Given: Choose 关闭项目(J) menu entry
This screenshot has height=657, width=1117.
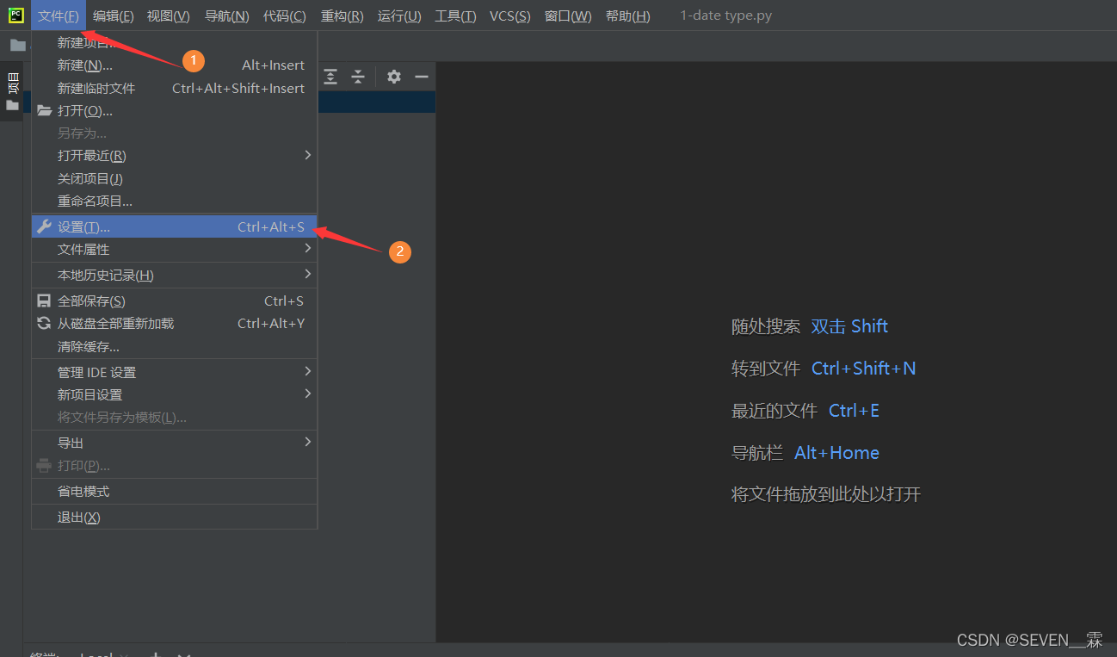Looking at the screenshot, I should pos(175,178).
